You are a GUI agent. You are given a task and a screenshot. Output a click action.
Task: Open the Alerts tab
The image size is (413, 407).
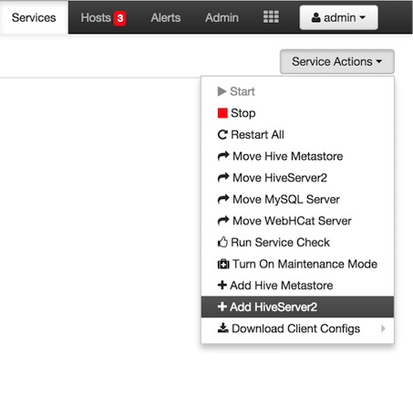point(166,17)
